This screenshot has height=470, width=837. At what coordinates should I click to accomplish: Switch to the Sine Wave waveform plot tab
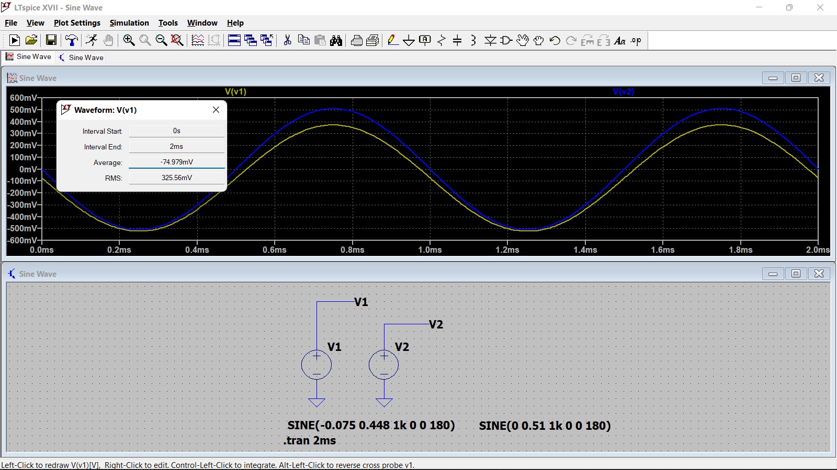[x=28, y=57]
